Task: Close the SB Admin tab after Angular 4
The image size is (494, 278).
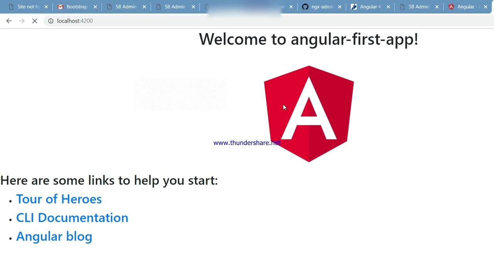Action: pos(437,7)
